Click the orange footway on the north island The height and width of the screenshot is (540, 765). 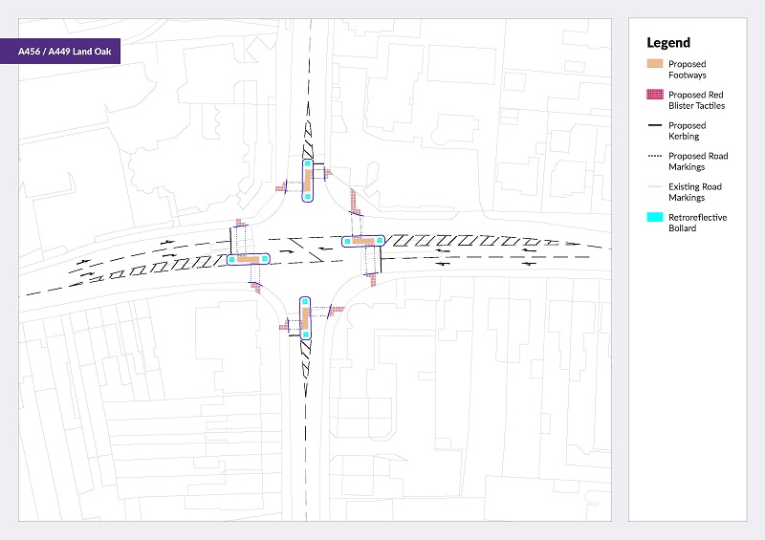tap(307, 182)
